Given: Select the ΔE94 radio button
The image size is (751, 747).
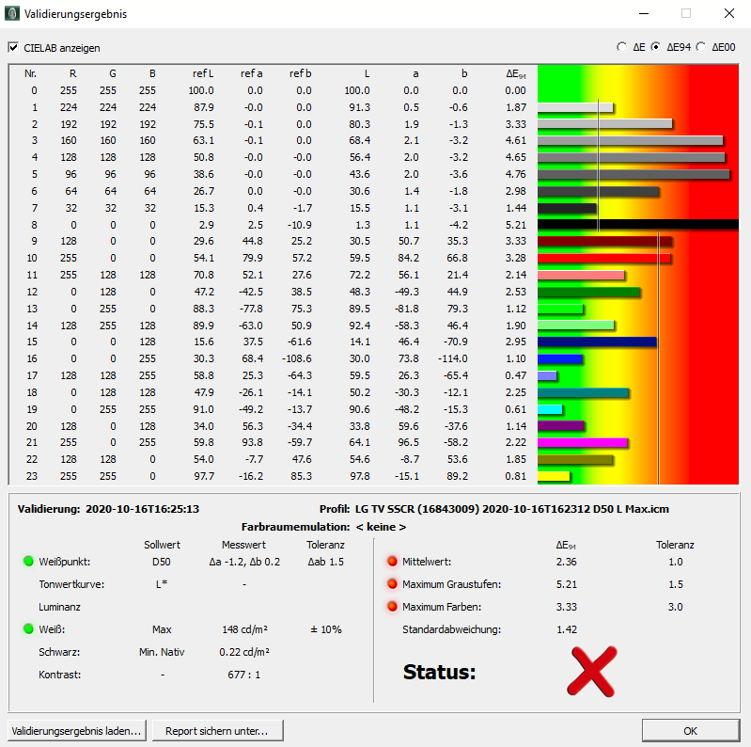Looking at the screenshot, I should pos(655,47).
